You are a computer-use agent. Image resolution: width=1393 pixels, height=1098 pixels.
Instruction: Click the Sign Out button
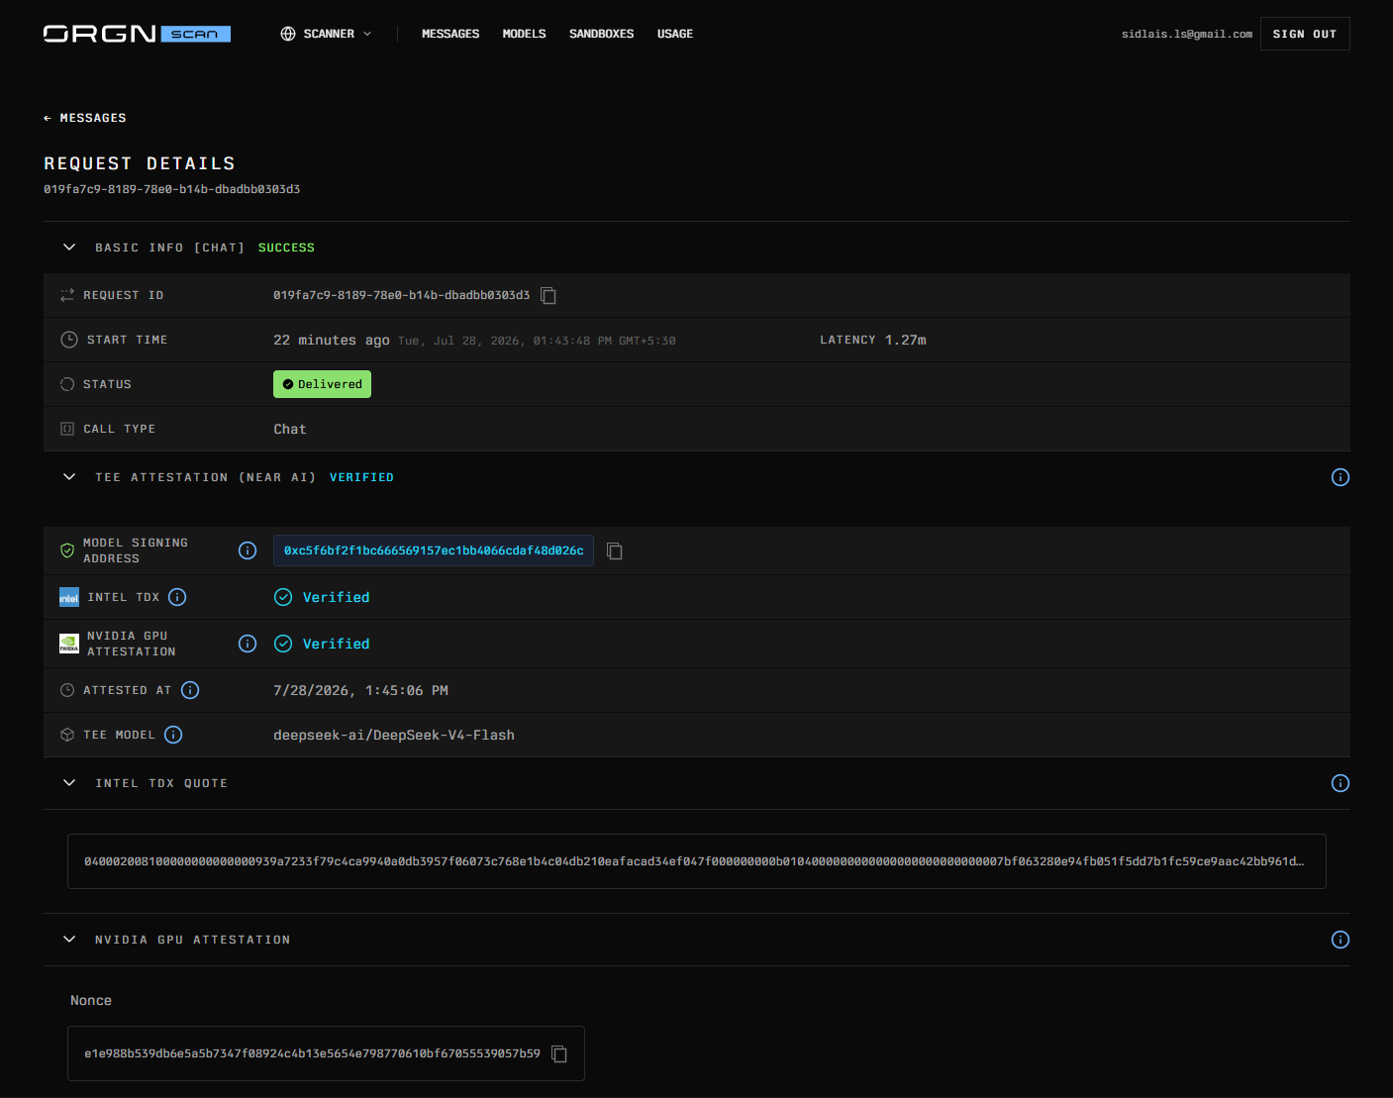(x=1305, y=34)
